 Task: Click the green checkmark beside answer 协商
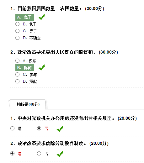[x=42, y=67]
